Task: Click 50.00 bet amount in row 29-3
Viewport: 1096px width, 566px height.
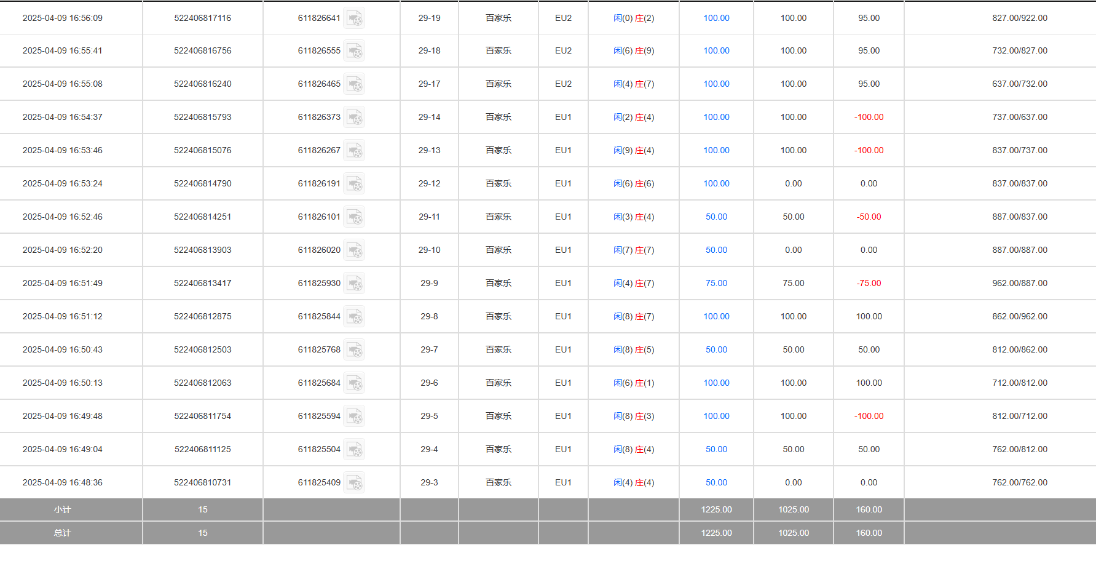Action: coord(716,483)
